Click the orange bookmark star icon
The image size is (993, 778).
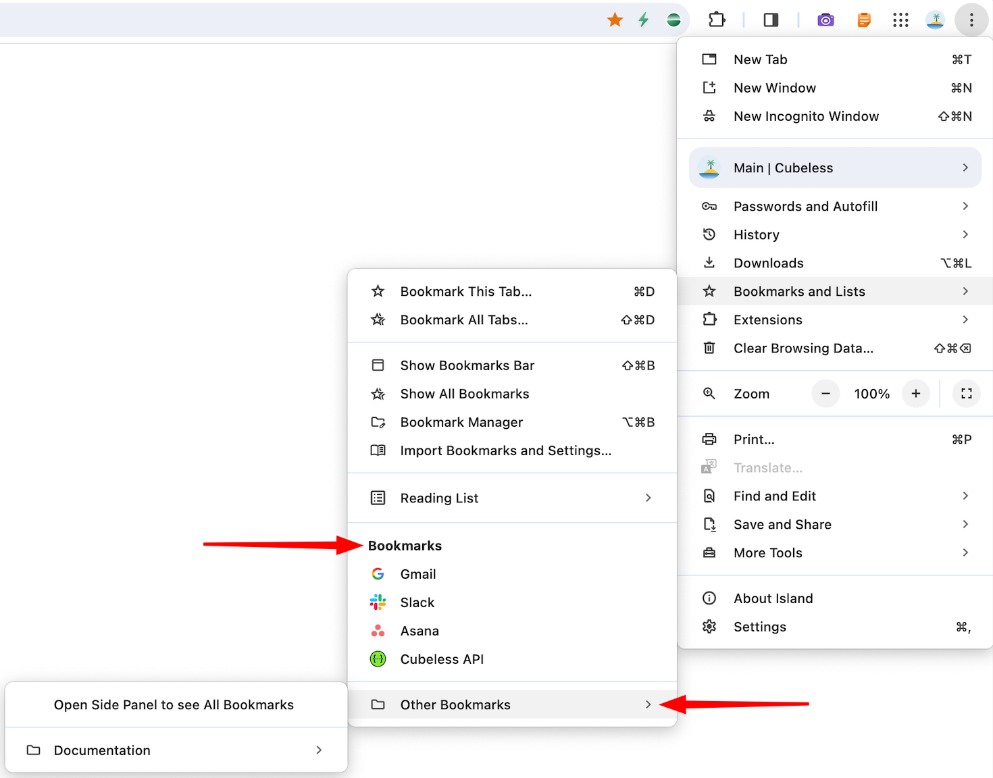(615, 20)
